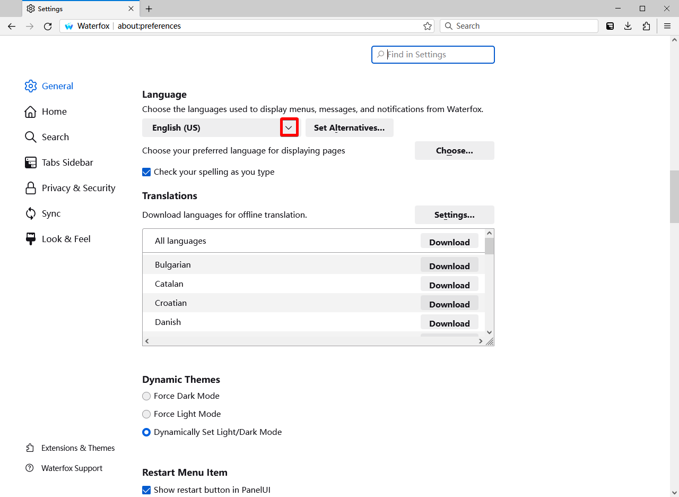The image size is (679, 497).
Task: Click the sidebar toggle toolbar icon
Action: pos(610,26)
